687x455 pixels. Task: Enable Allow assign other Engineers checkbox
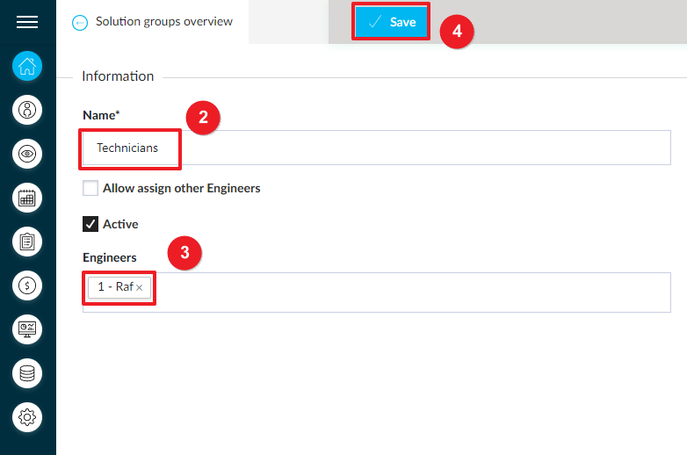[90, 188]
